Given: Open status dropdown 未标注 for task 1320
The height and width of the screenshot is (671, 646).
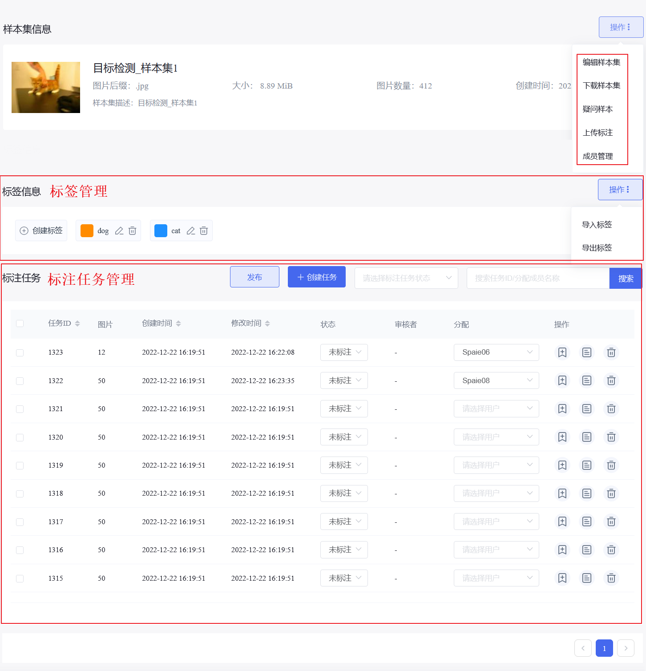Looking at the screenshot, I should click(344, 437).
